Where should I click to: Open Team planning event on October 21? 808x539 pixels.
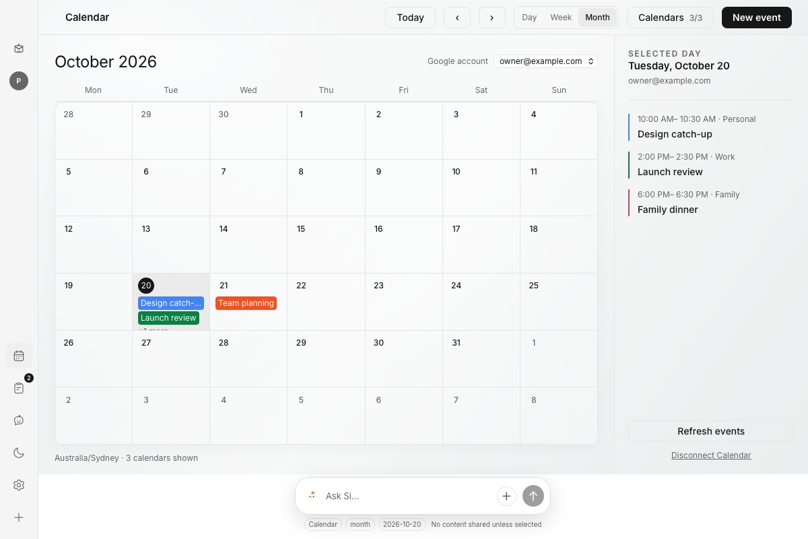246,303
